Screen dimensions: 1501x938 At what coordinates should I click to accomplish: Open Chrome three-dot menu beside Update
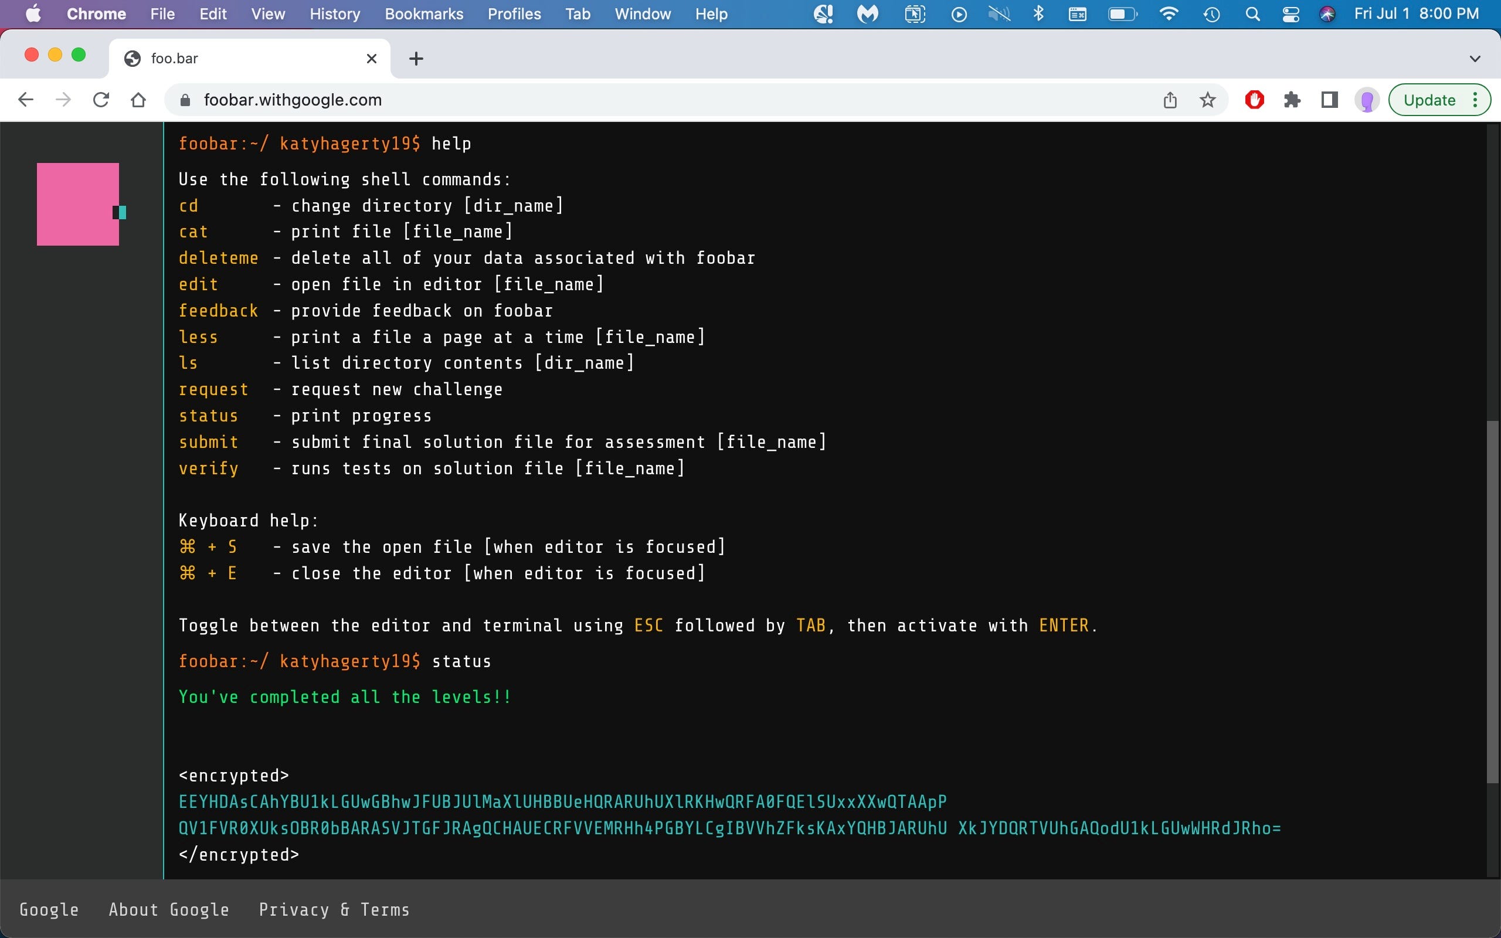1476,100
